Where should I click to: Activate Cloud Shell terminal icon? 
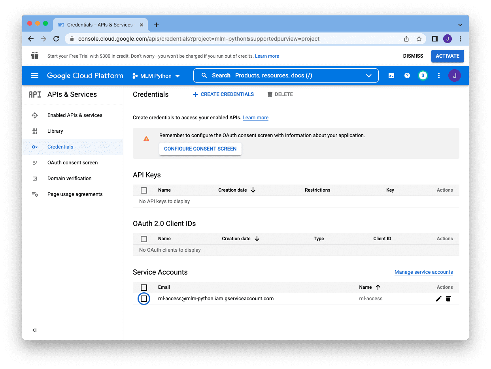391,75
